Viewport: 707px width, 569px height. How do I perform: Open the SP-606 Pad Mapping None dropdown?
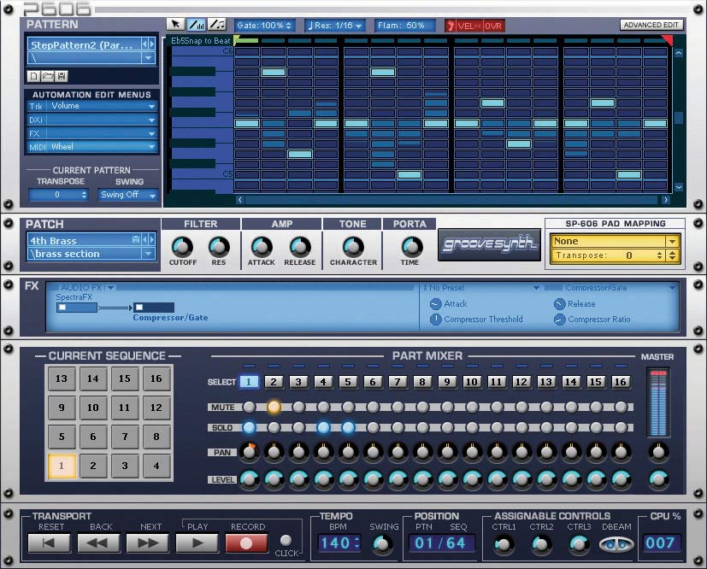click(615, 241)
